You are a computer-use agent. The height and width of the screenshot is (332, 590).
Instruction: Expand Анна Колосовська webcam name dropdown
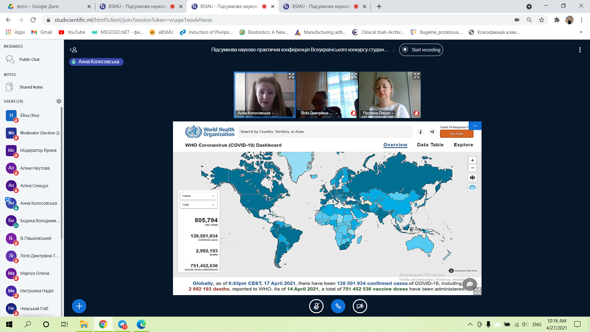256,113
